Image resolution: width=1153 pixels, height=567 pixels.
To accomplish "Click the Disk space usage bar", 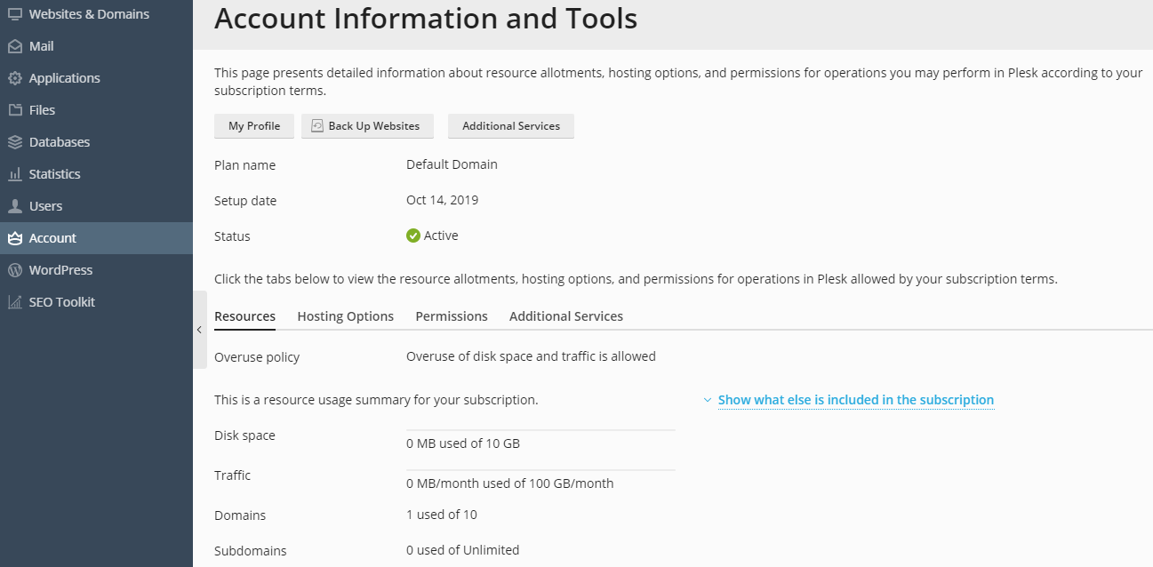I will click(x=540, y=430).
